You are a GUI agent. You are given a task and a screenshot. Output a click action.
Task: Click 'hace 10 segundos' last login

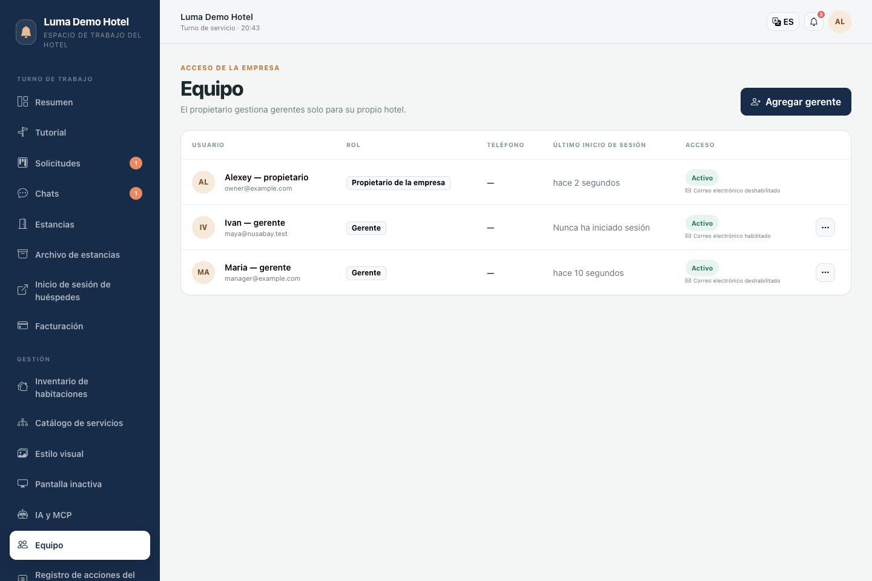[588, 273]
